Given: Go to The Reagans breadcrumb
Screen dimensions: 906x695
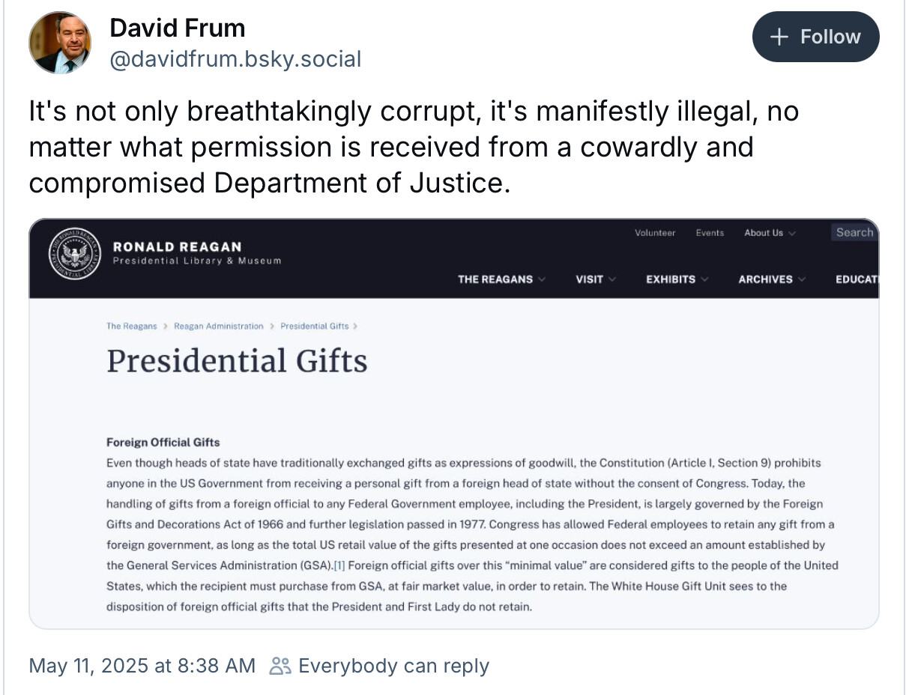Looking at the screenshot, I should (132, 326).
